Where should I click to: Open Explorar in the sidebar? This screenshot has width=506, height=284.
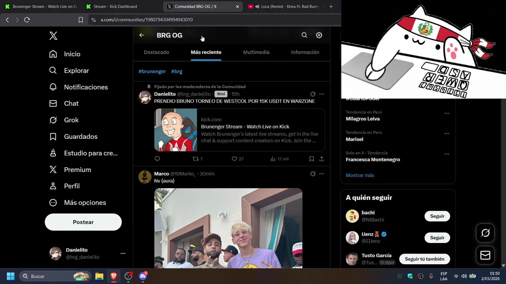tap(69, 71)
